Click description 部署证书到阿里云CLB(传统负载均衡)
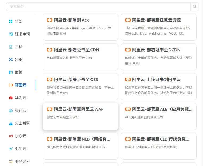This screenshot has height=166, width=203. (151, 147)
